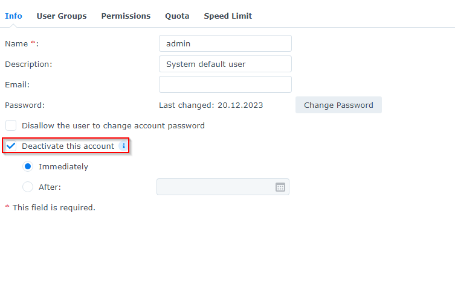Click into the Description text field
This screenshot has width=455, height=282.
point(225,64)
